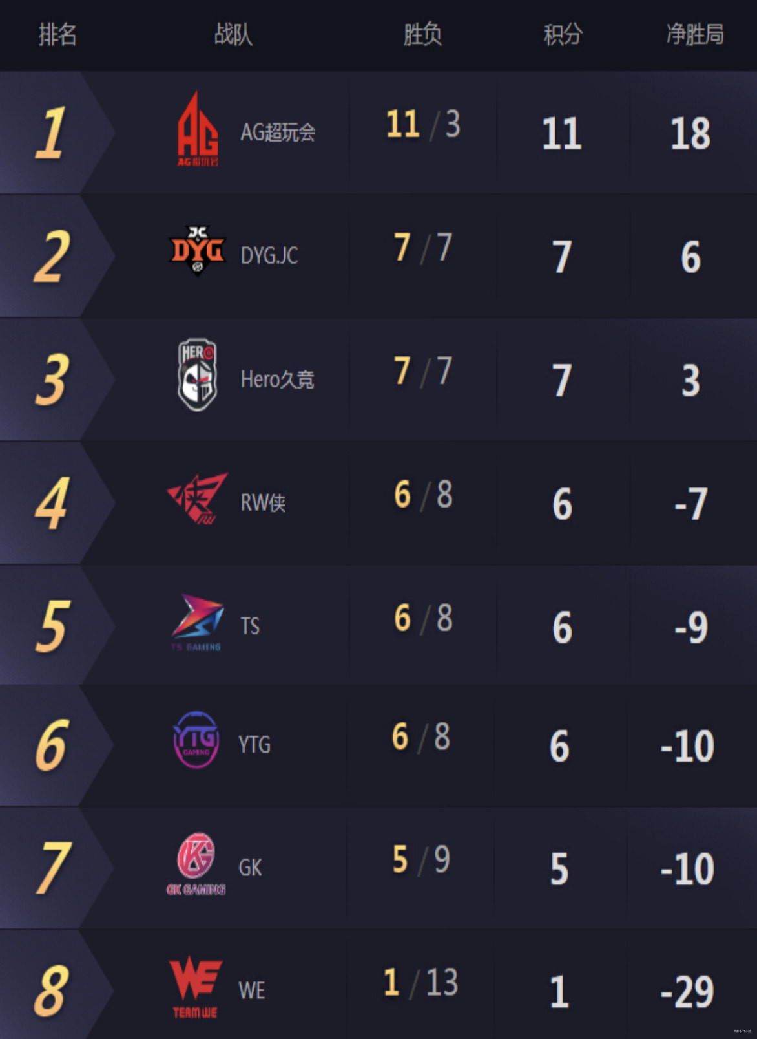757x1039 pixels.
Task: Click the Team WE logo
Action: 195,986
